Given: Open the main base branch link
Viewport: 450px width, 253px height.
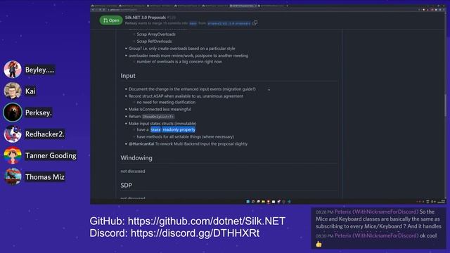Looking at the screenshot, I should click(193, 23).
